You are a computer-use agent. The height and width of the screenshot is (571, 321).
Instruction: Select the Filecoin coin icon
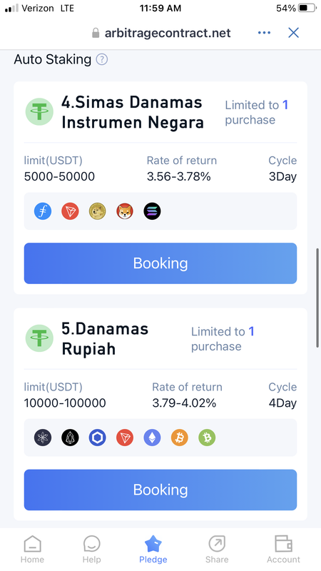click(x=43, y=211)
